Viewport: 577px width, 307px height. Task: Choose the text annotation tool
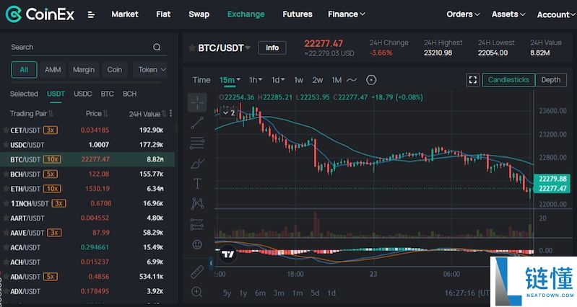tap(197, 184)
